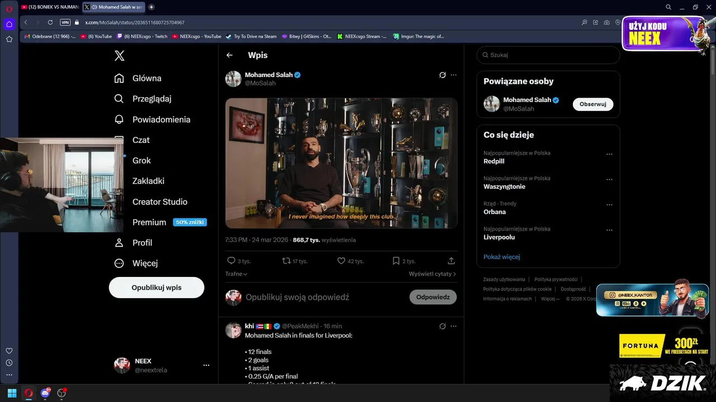Image resolution: width=716 pixels, height=402 pixels.
Task: Open the three-dot menu on Salah's post
Action: pos(454,75)
